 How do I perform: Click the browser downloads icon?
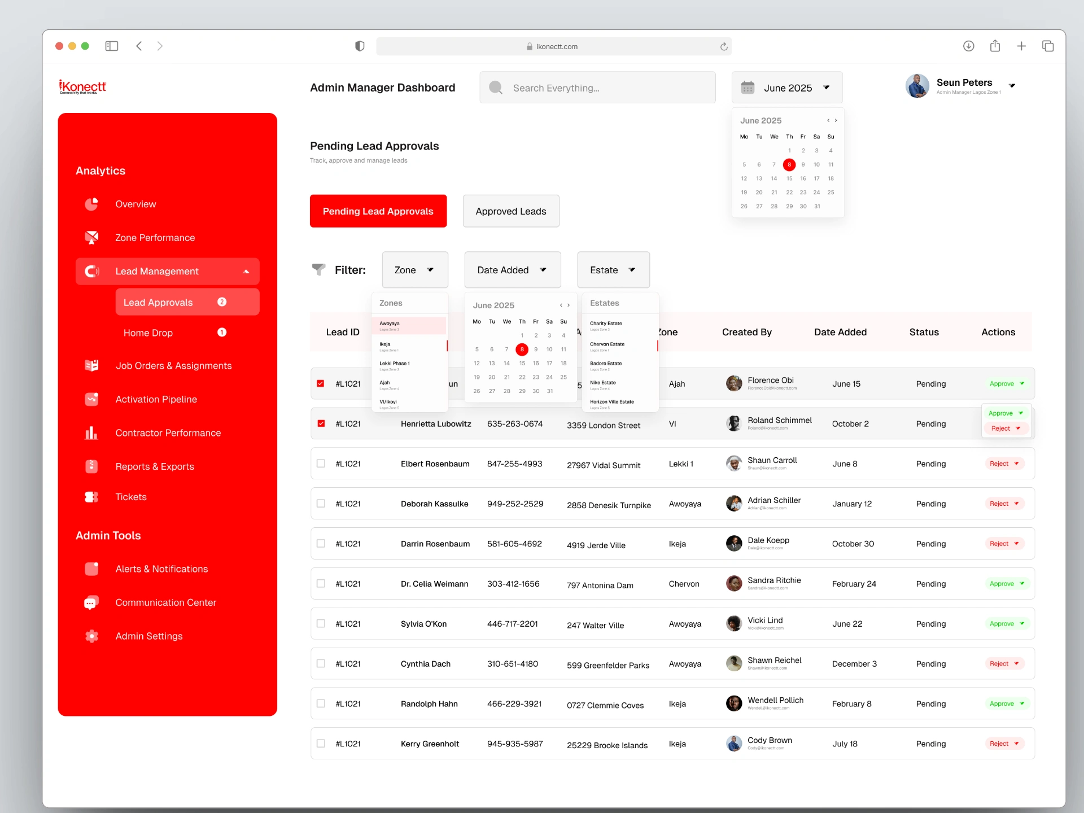point(969,46)
